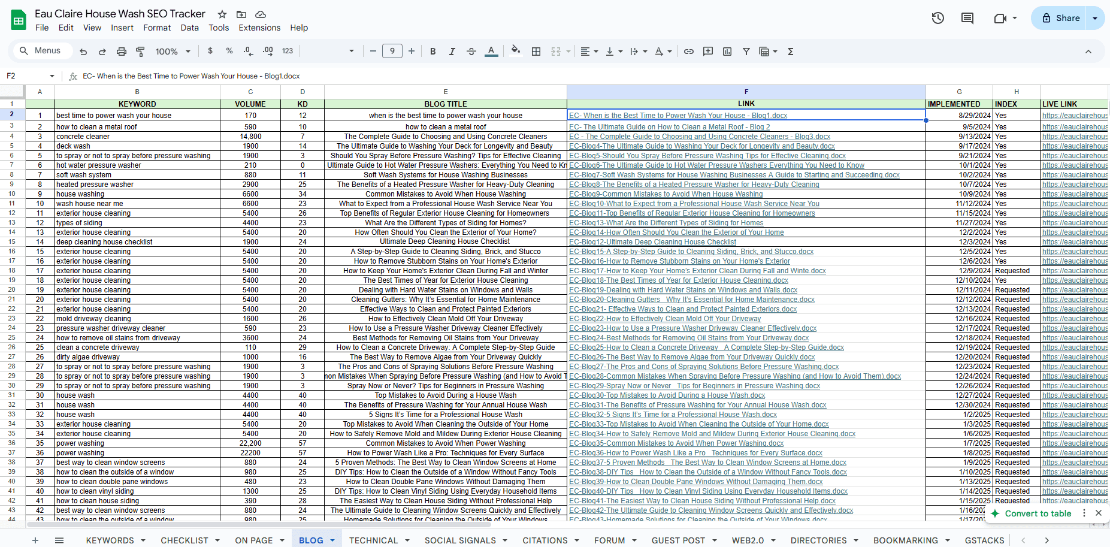The width and height of the screenshot is (1110, 547).
Task: Open more number formats 123
Action: point(288,51)
